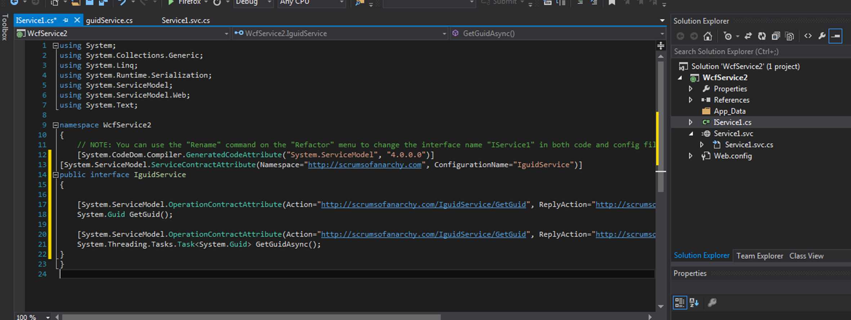This screenshot has width=851, height=320.
Task: Click Sync with Active Document icon
Action: click(748, 36)
